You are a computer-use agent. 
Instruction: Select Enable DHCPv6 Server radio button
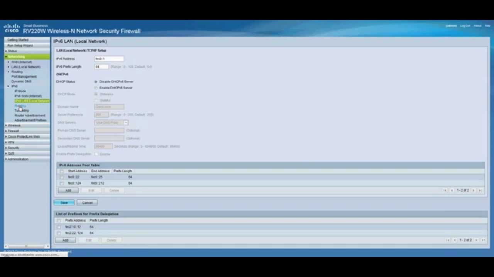click(x=96, y=88)
